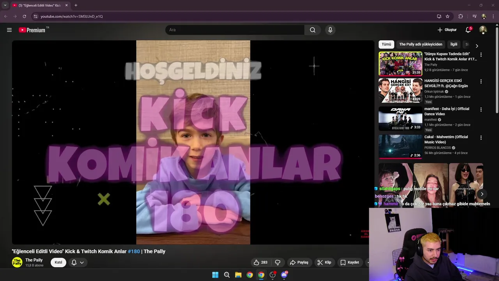Screen dimensions: 499x281
Task: Click into the Ara search field
Action: point(235,30)
